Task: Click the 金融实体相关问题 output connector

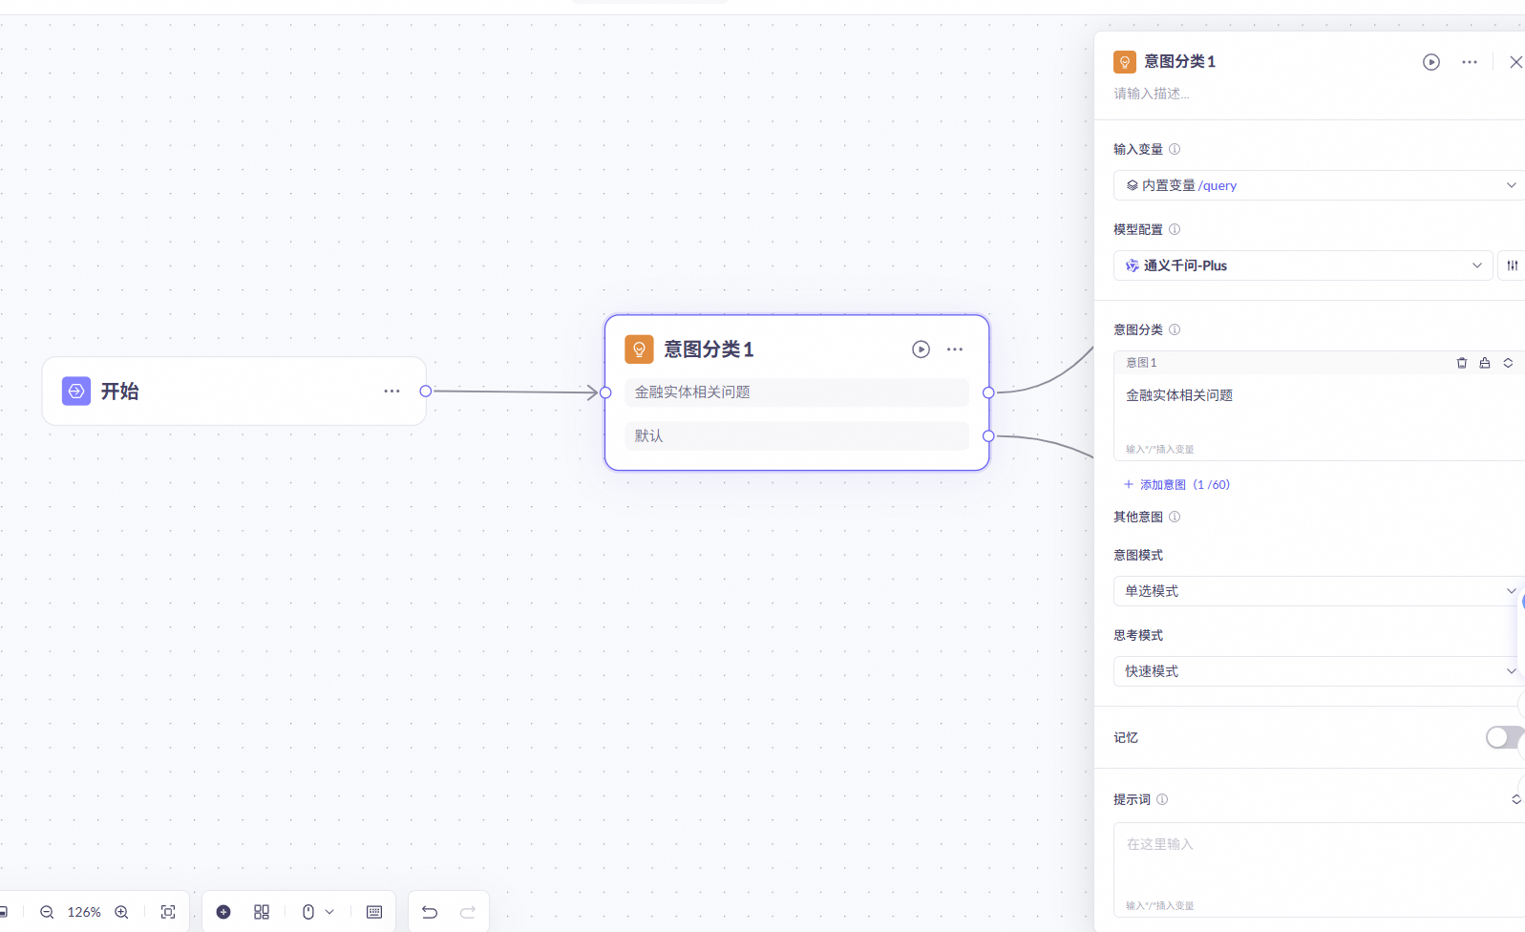Action: [x=988, y=392]
